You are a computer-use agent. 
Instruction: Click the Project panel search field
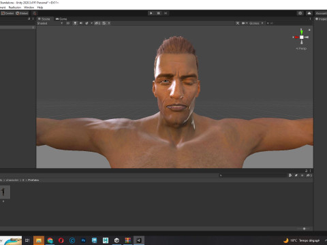click(x=253, y=176)
